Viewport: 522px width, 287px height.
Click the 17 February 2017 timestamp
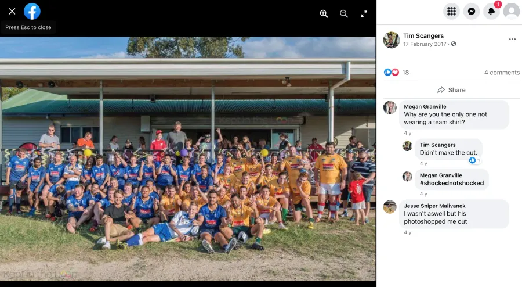tap(425, 44)
